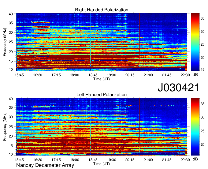Viewport: 208px width, 169px height.
Task: Click the 10 MHz tick on Left Handed plot
Action: [11, 154]
